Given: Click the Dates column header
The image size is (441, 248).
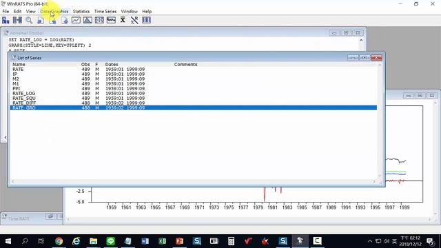Looking at the screenshot, I should [112, 64].
